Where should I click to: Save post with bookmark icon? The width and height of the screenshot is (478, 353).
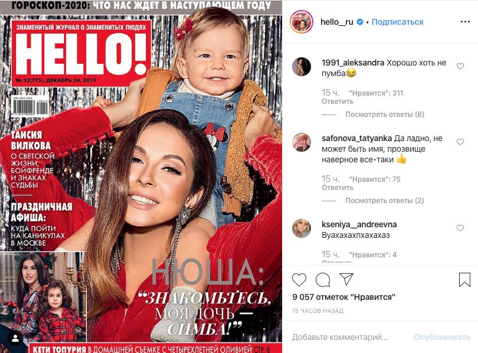pos(464,280)
